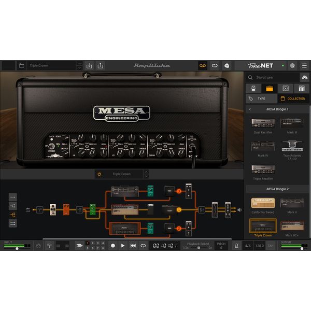Adjust the INPUT level slider

point(17,248)
